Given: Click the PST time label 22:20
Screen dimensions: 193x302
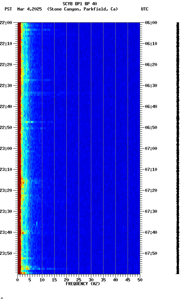Looking at the screenshot, I should pos(6,65).
